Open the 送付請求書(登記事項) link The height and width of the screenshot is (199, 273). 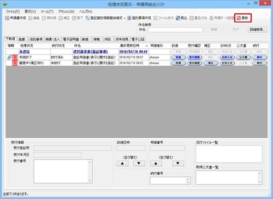click(x=91, y=51)
